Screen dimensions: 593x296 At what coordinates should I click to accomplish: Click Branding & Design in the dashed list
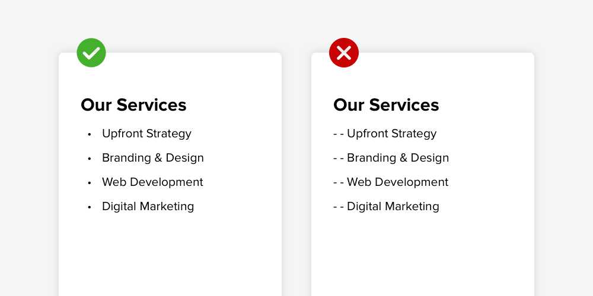tap(398, 158)
